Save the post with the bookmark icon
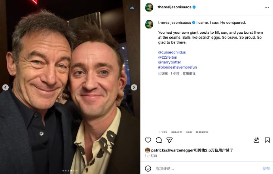The width and height of the screenshot is (273, 174). coord(267,140)
